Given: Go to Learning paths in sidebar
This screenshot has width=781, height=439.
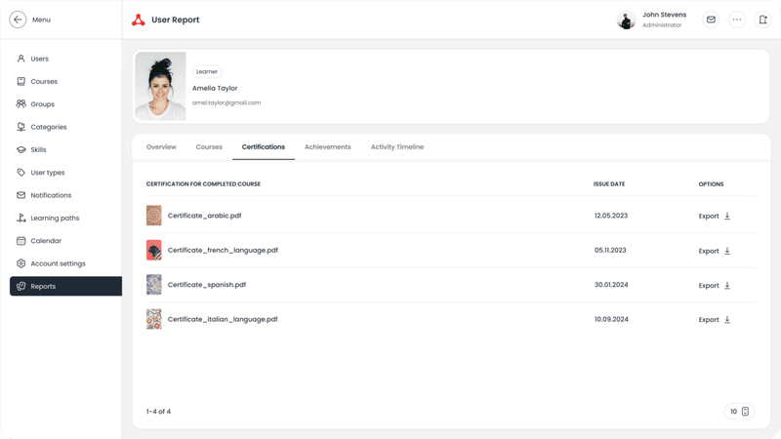Looking at the screenshot, I should point(55,219).
